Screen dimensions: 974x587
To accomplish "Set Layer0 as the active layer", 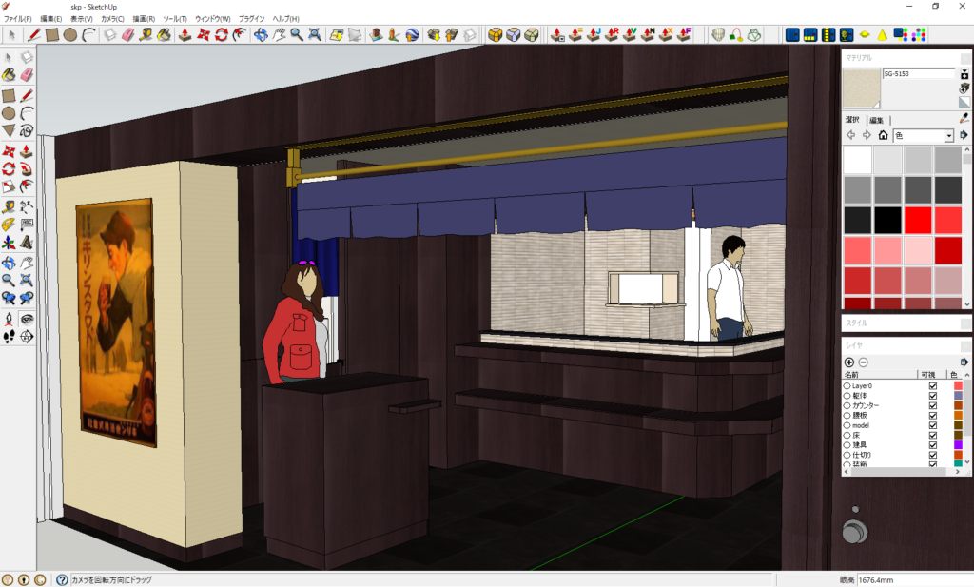I will [847, 385].
